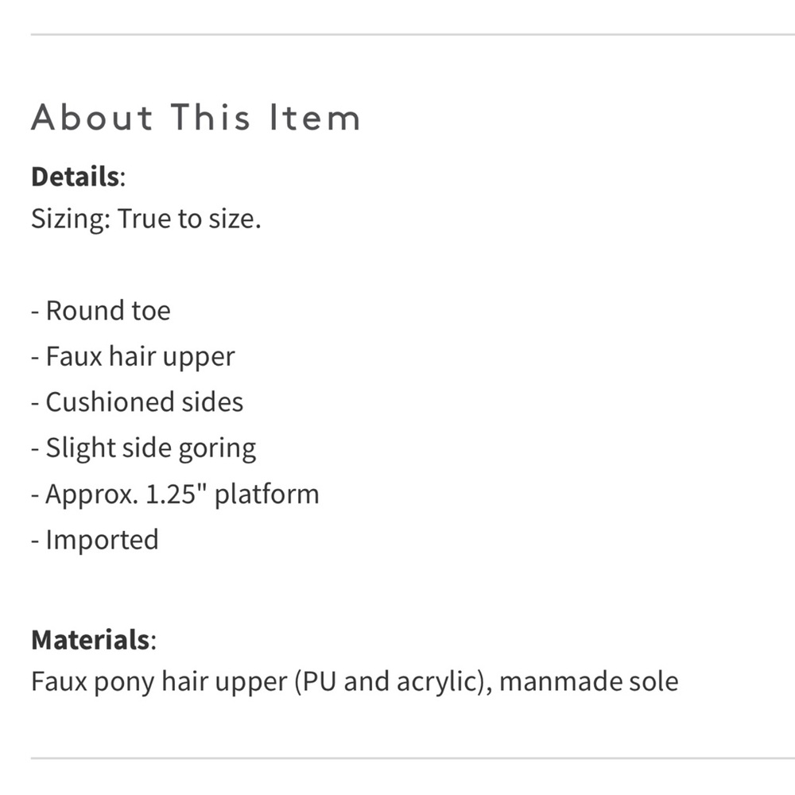Select the 'Cushioned sides' bullet line
The image size is (795, 795).
pyautogui.click(x=138, y=402)
